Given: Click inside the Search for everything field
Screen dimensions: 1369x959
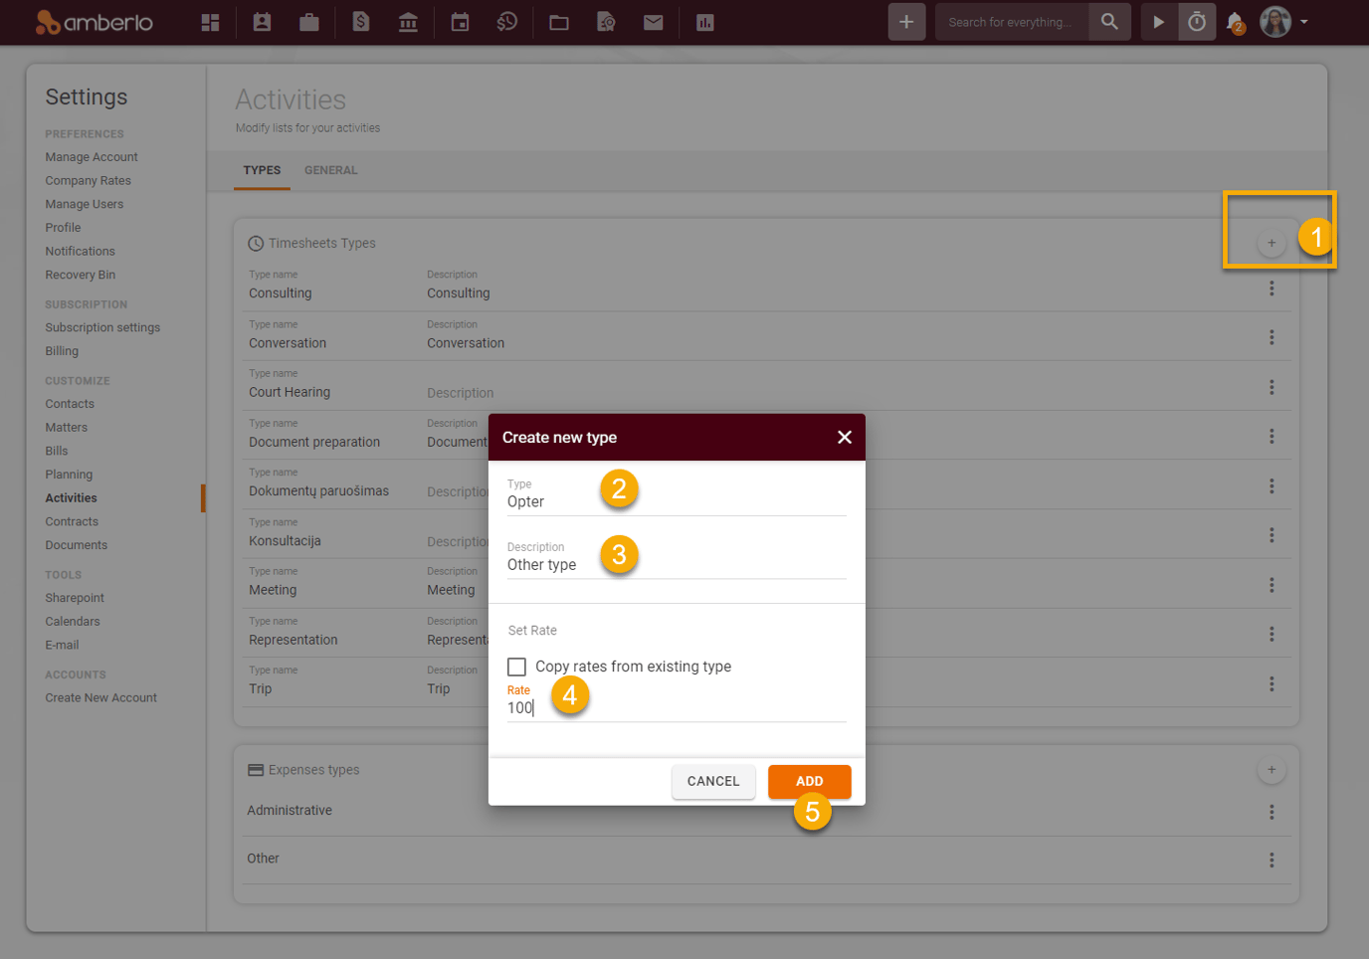Looking at the screenshot, I should coord(1011,21).
